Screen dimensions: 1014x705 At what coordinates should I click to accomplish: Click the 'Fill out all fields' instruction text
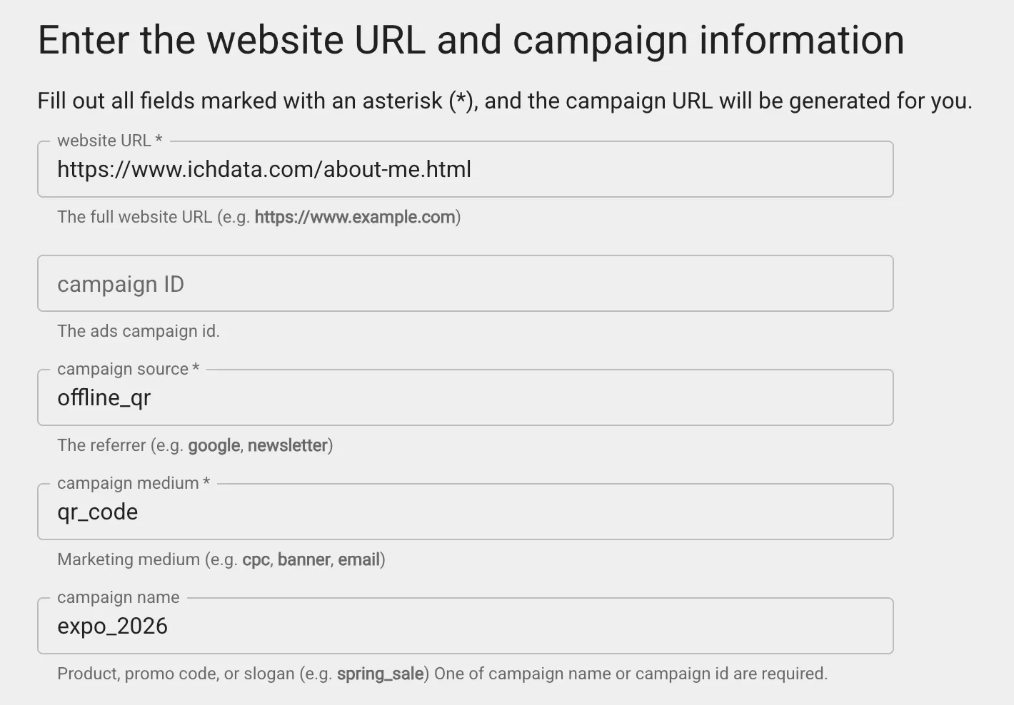[x=504, y=101]
